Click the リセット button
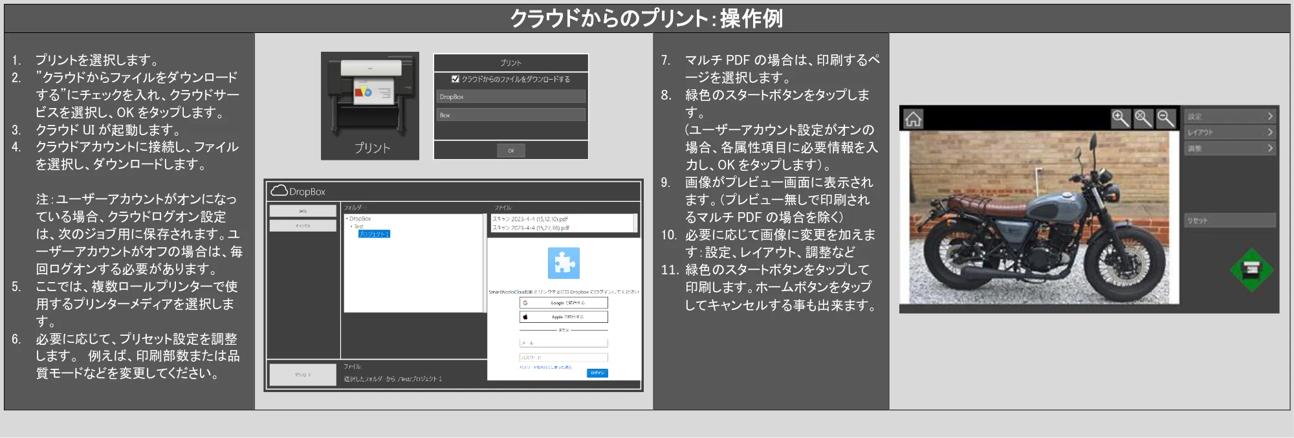 coord(1230,221)
